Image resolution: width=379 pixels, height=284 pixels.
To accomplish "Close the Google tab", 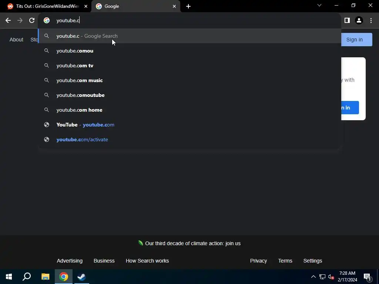I will 174,6.
